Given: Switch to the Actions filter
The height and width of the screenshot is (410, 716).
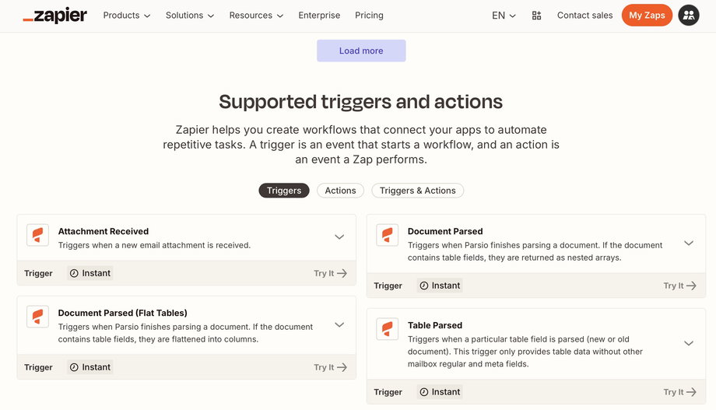Looking at the screenshot, I should click(x=340, y=191).
